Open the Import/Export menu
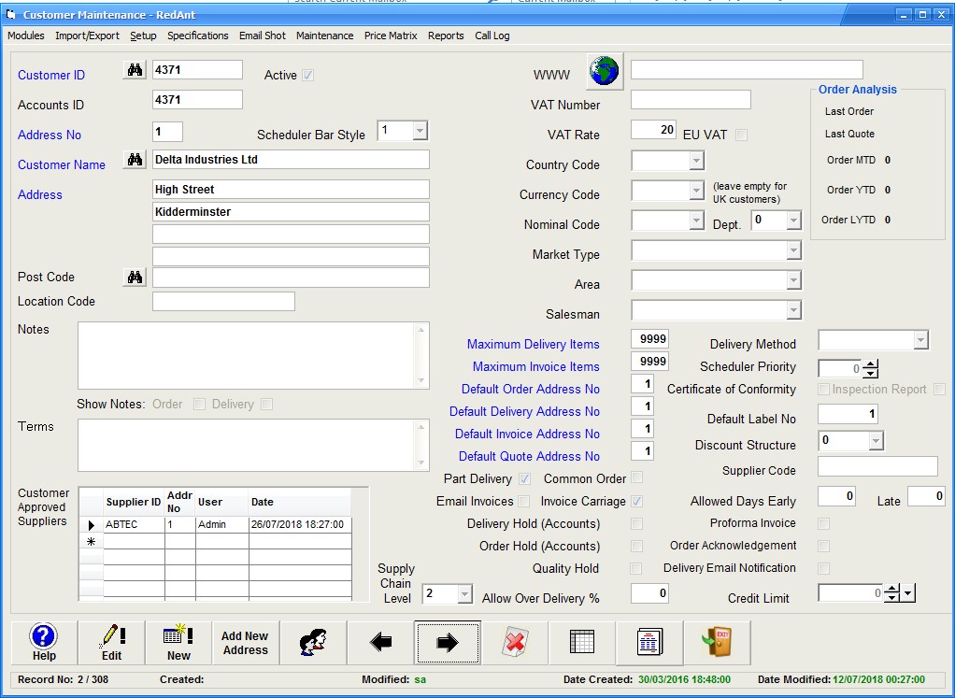The image size is (955, 698). 87,36
